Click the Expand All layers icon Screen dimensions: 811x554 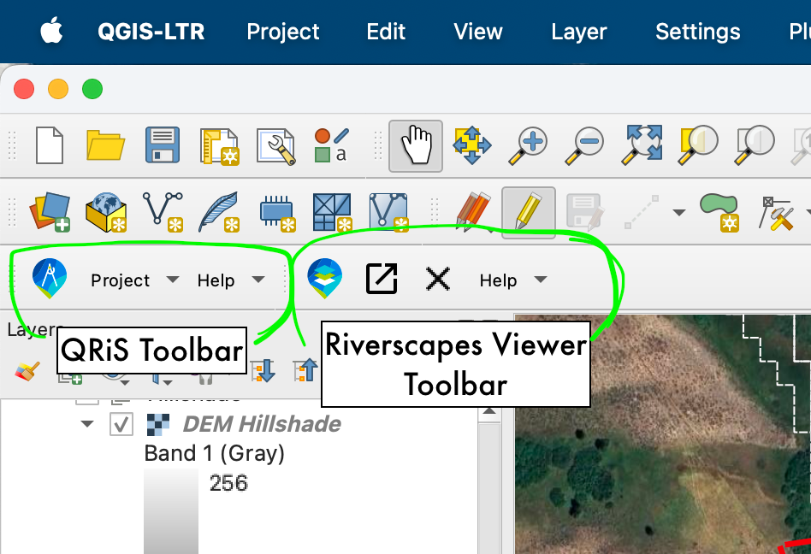coord(263,370)
